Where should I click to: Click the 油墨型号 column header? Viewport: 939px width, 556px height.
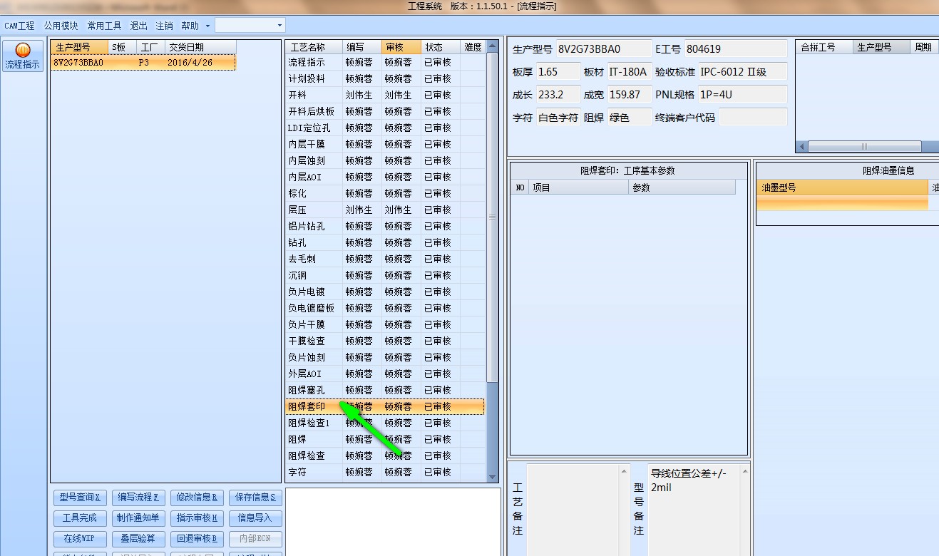tap(842, 187)
